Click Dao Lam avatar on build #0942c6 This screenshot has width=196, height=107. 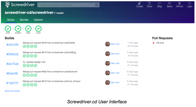107,53
